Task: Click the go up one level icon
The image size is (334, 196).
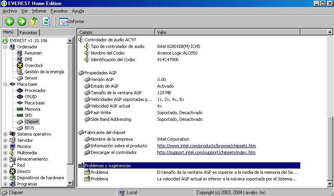Action: [x=34, y=21]
